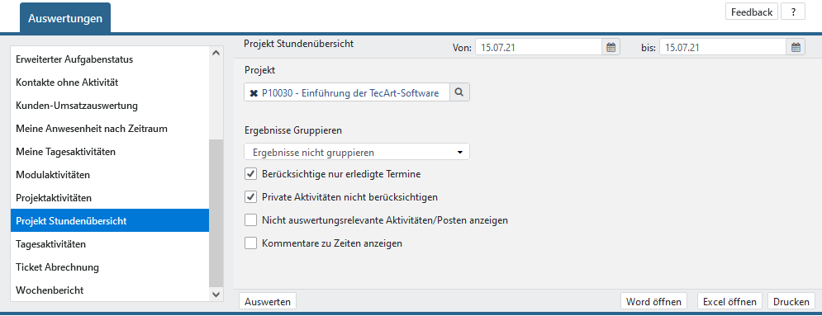
Task: Open Tagesaktivitäten in the list
Action: coord(110,243)
